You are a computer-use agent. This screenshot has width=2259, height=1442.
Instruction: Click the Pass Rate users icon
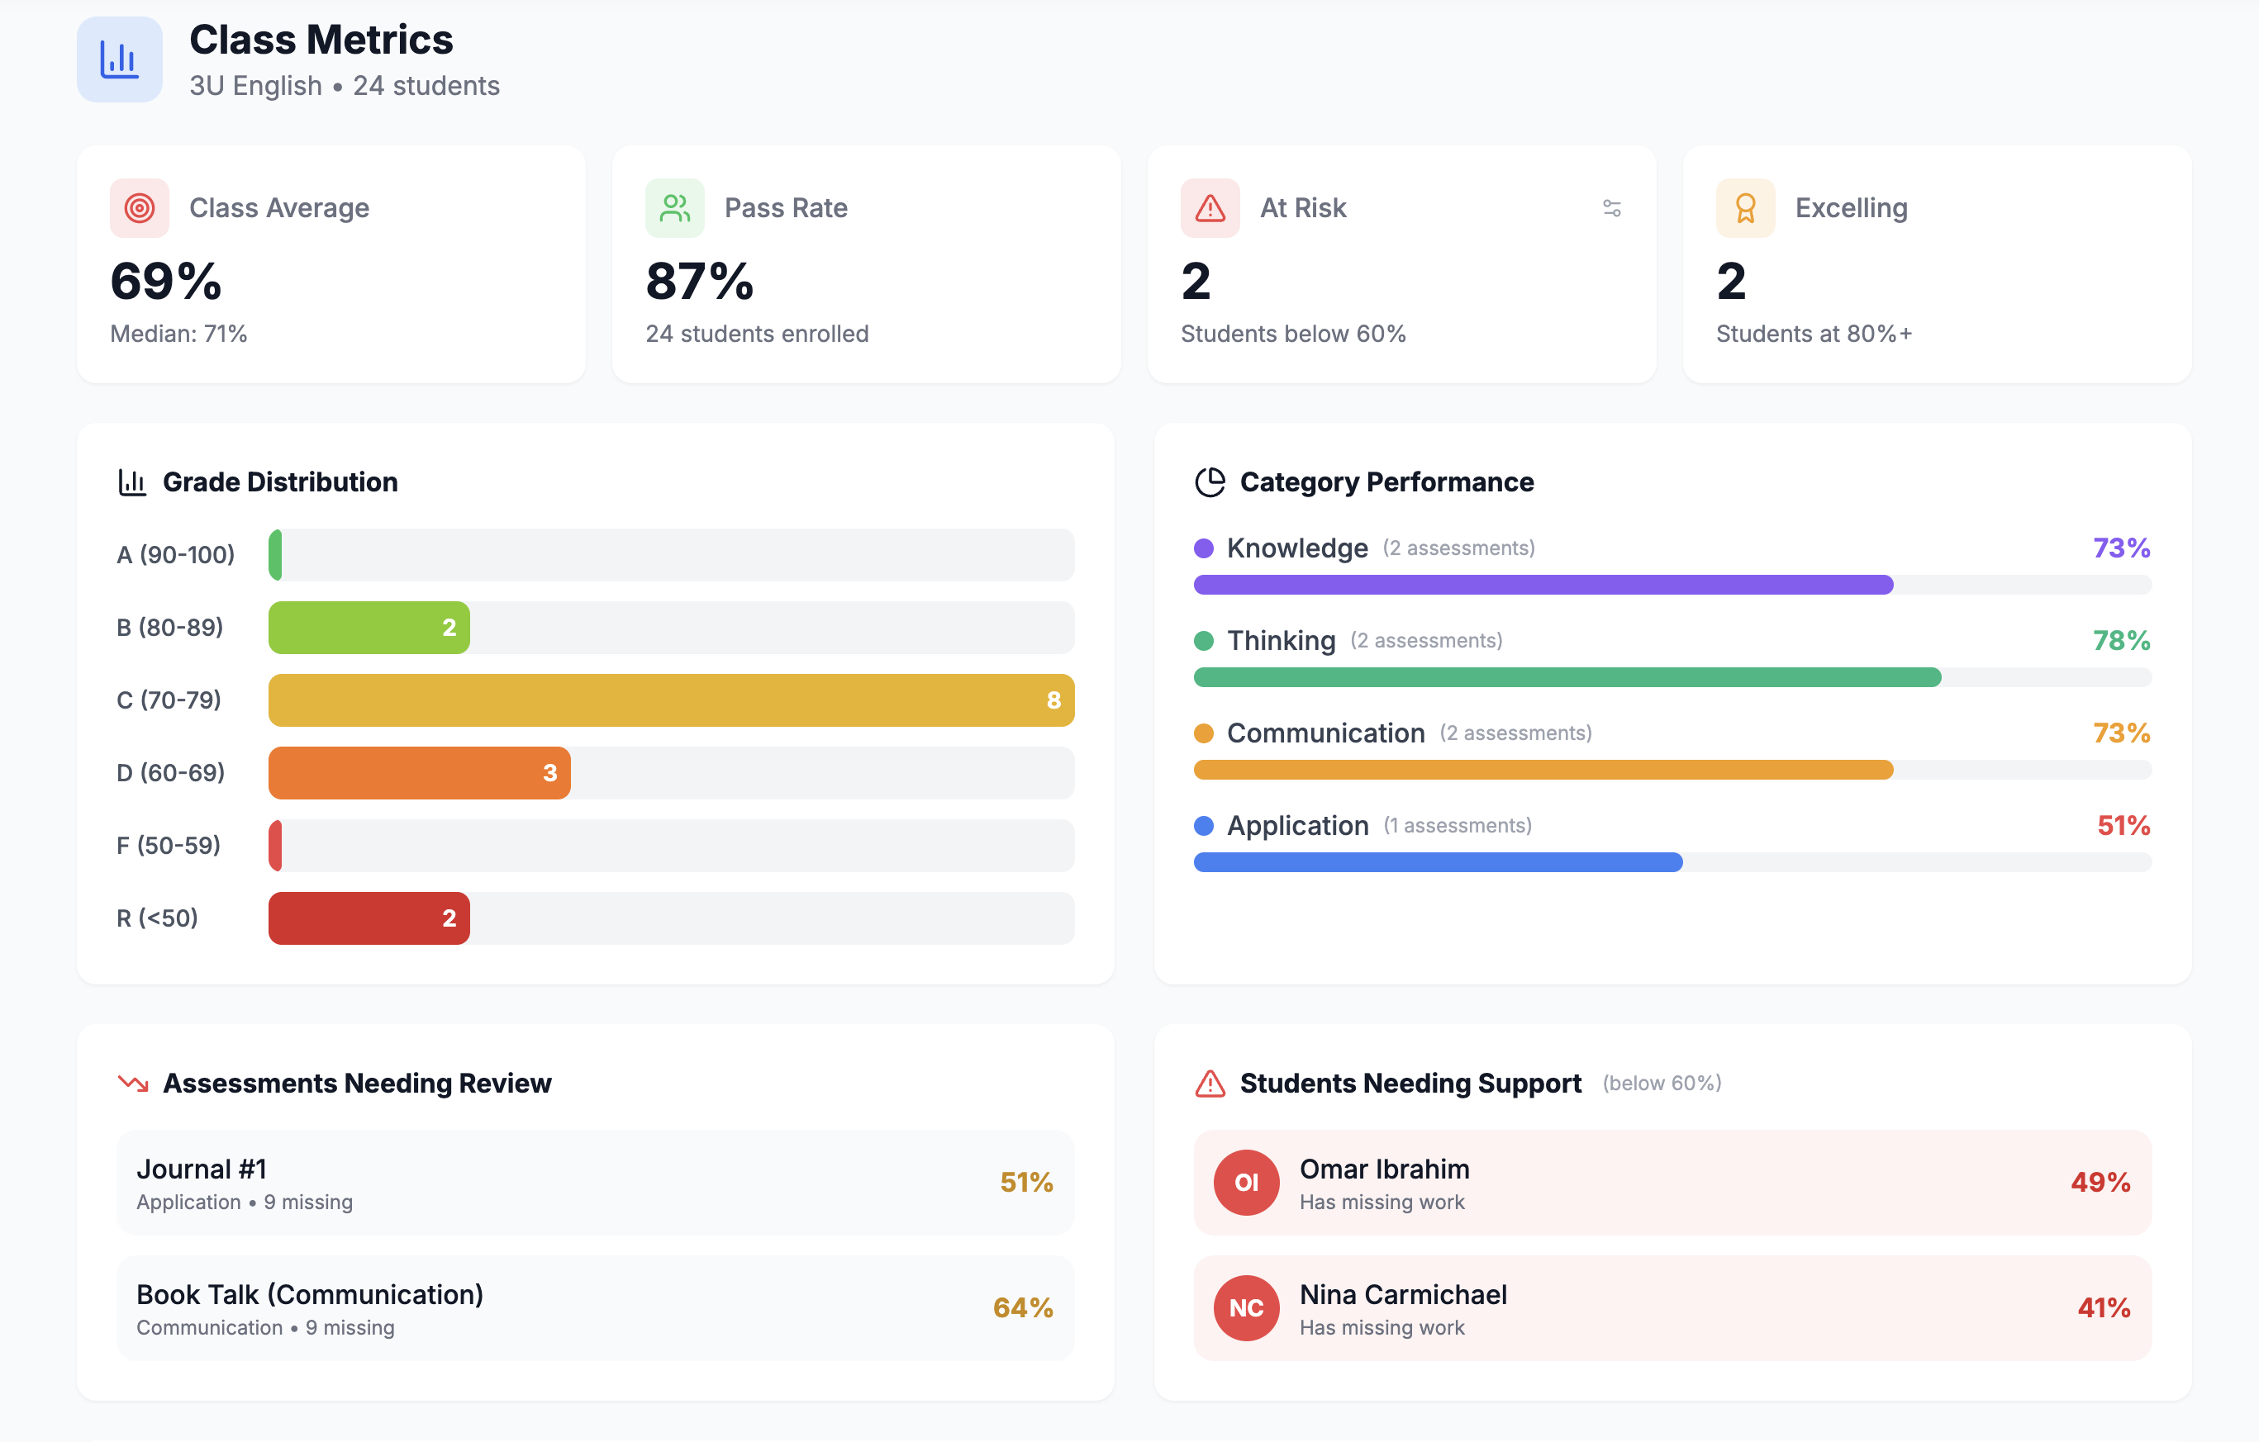point(674,208)
